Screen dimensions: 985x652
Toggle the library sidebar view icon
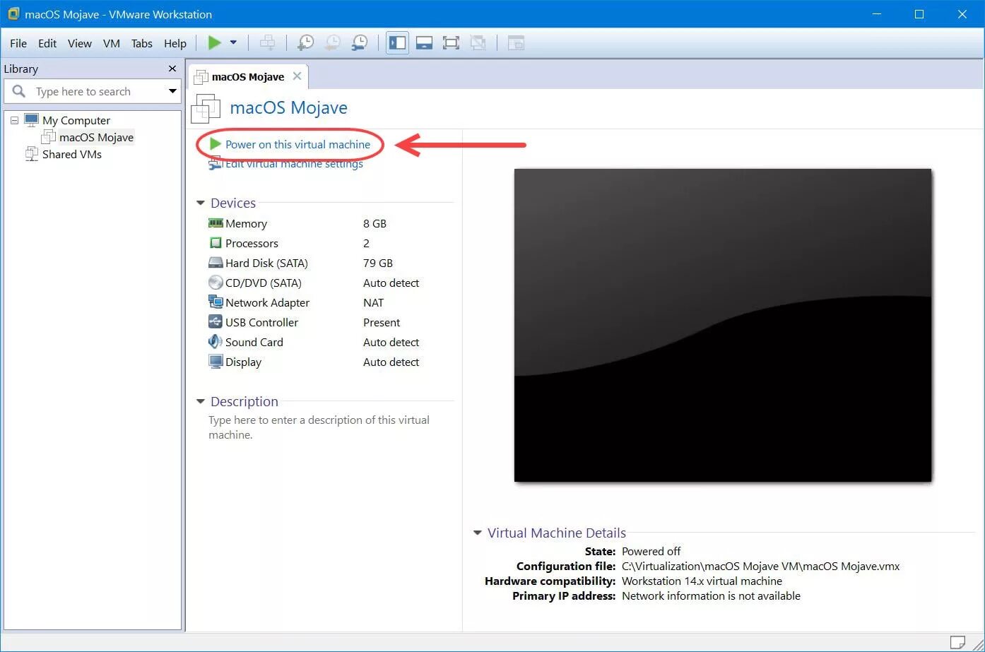tap(398, 43)
